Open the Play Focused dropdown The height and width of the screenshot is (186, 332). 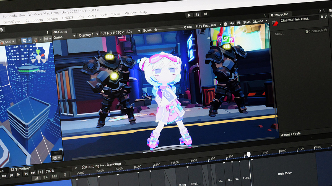tap(208, 26)
